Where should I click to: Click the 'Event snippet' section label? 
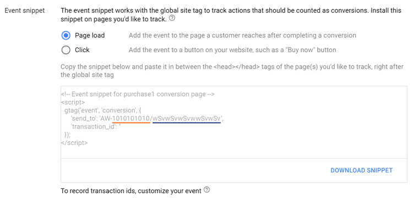(x=25, y=10)
